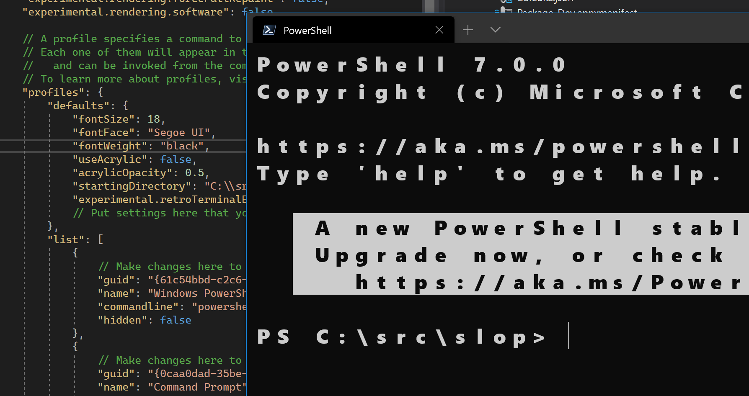Click the "useAcrylic": false value
Viewport: 749px width, 396px height.
(176, 159)
